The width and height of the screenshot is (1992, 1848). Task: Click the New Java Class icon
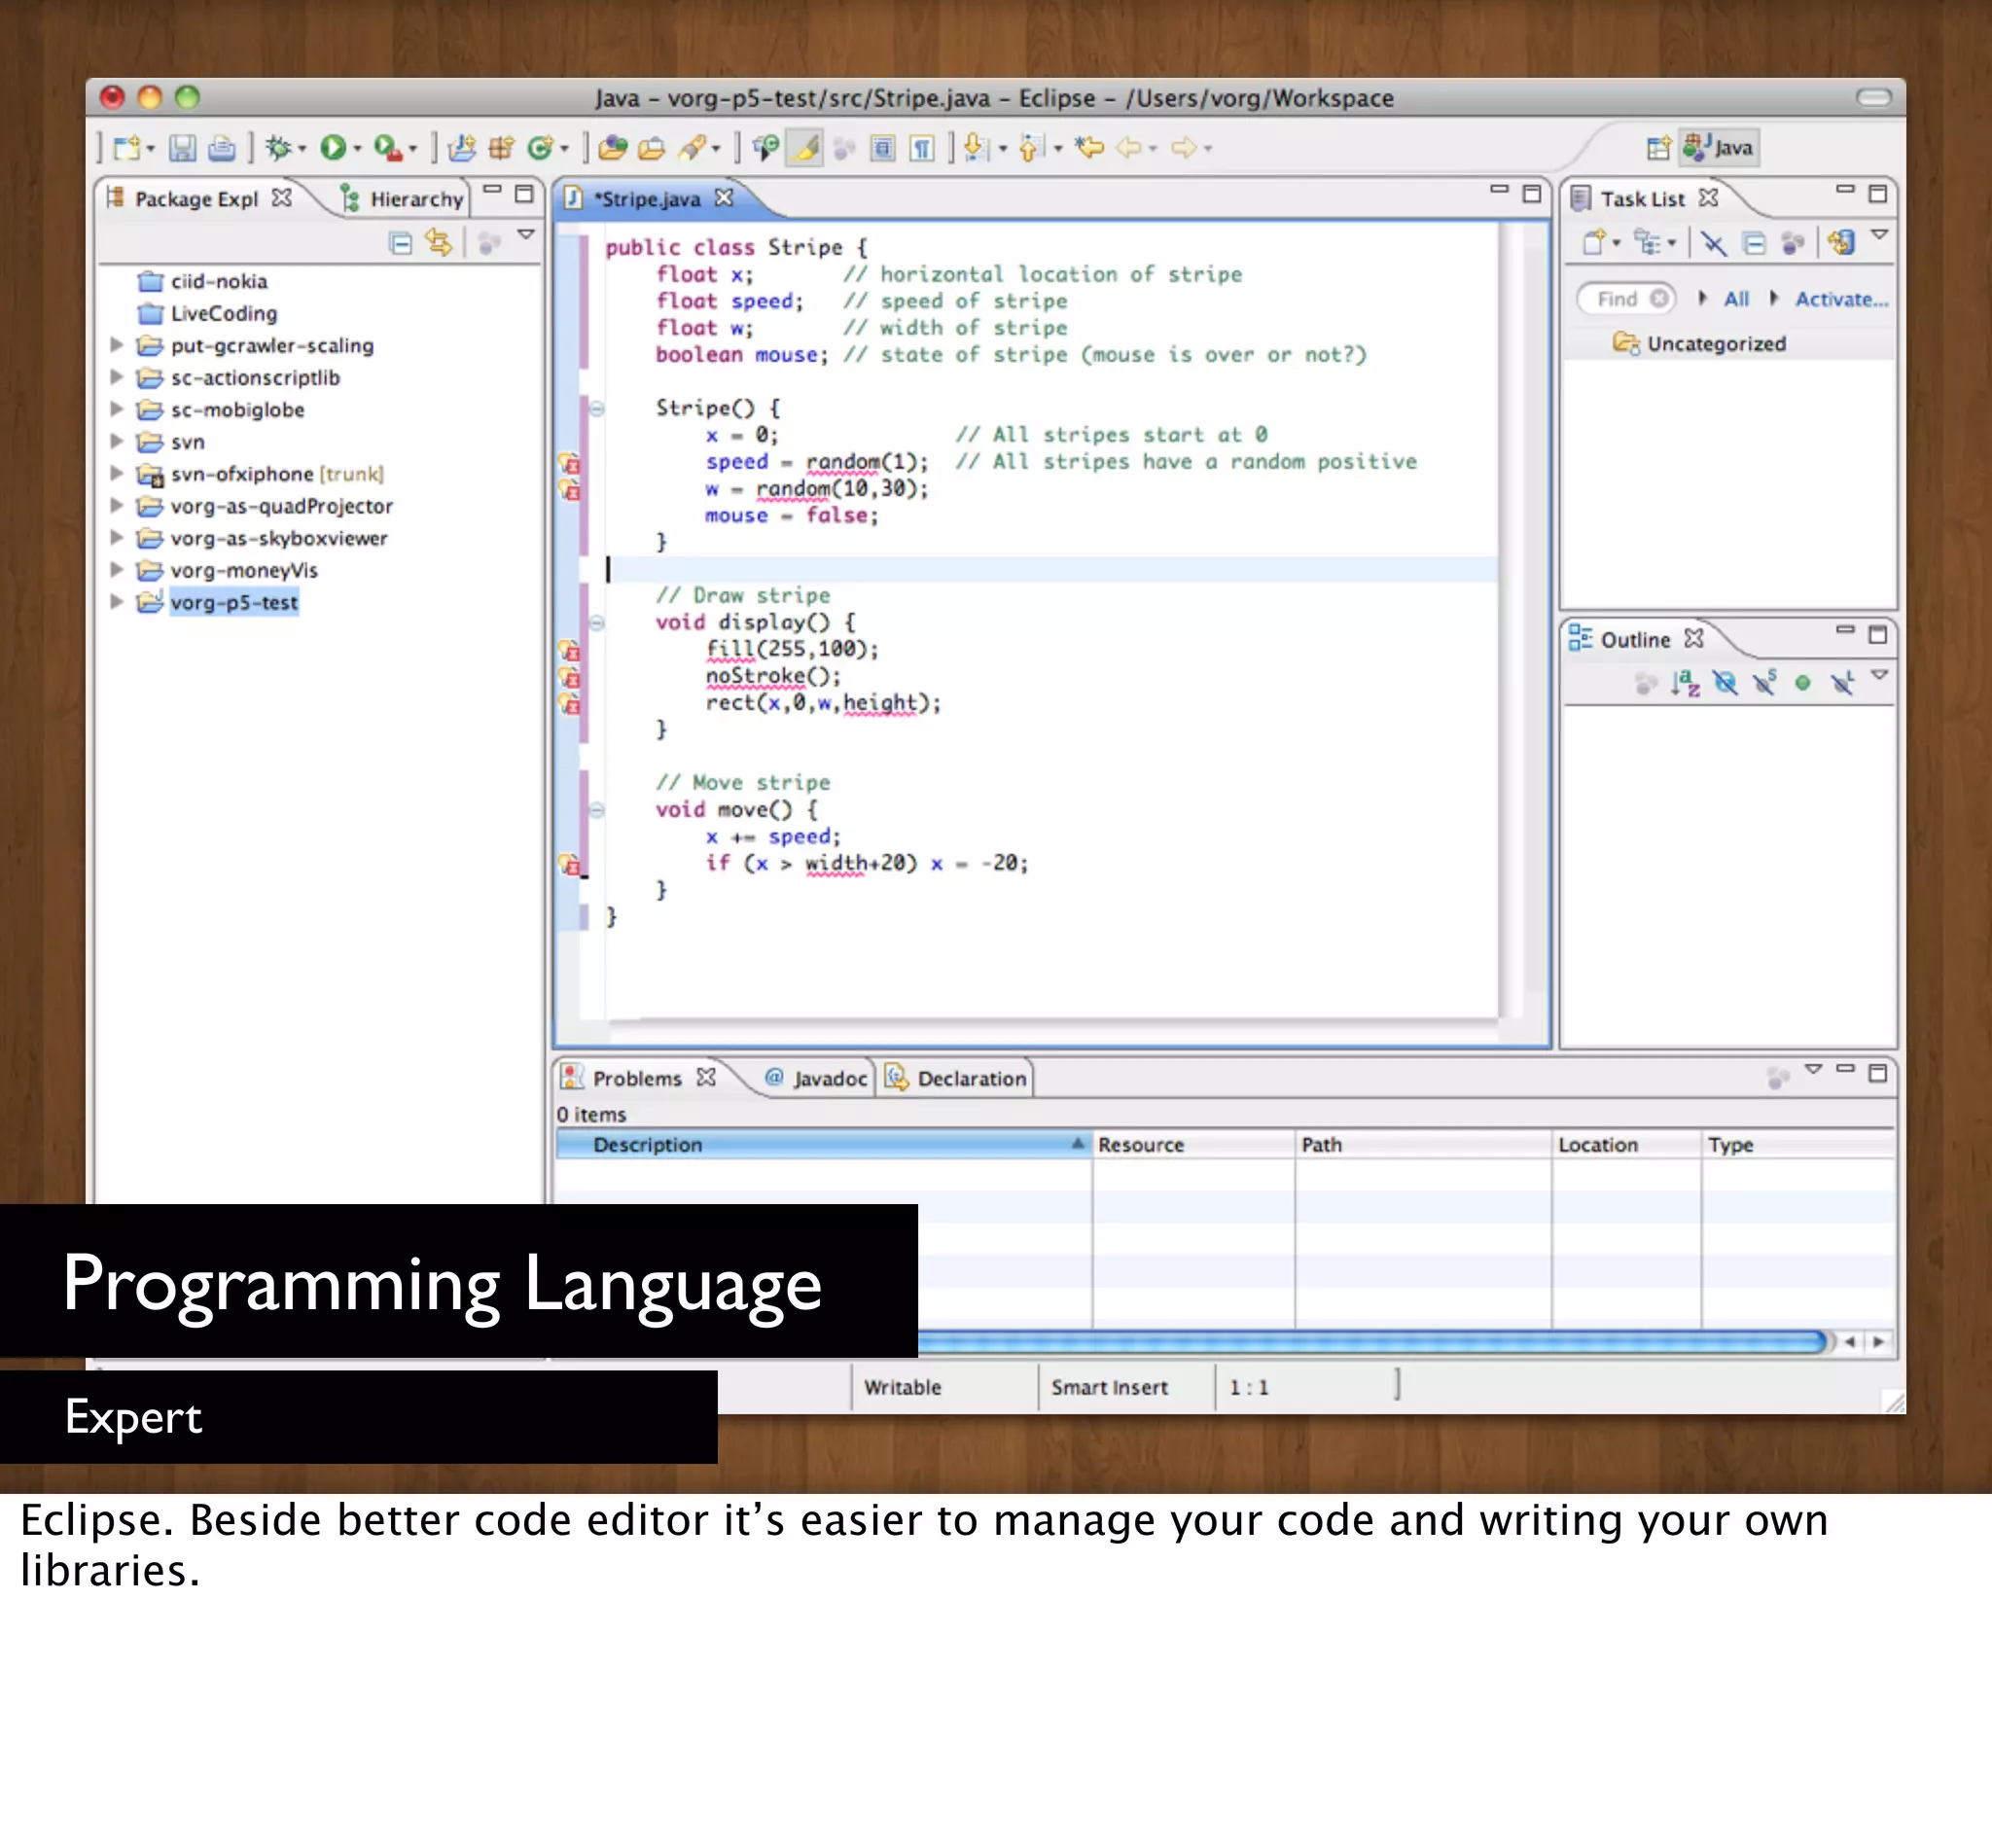pyautogui.click(x=540, y=148)
